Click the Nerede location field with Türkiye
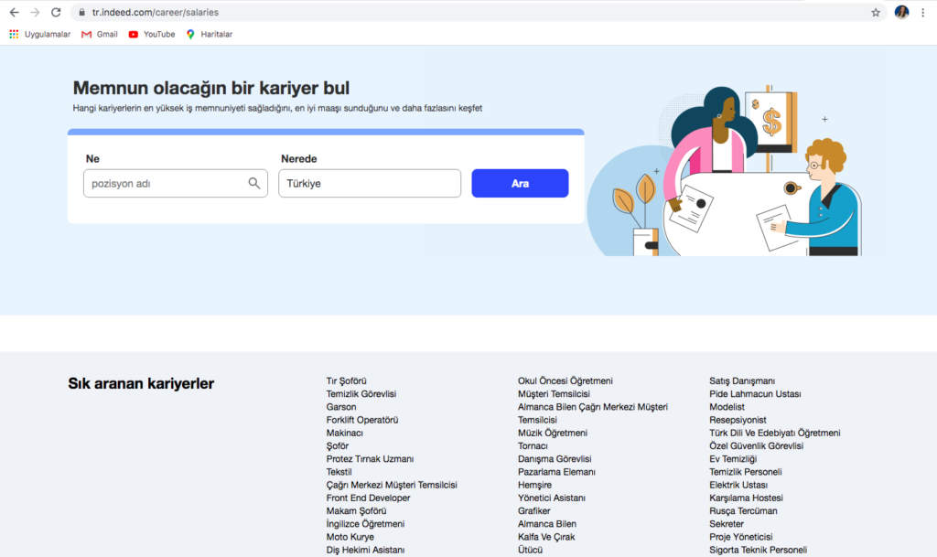The image size is (937, 557). (369, 183)
